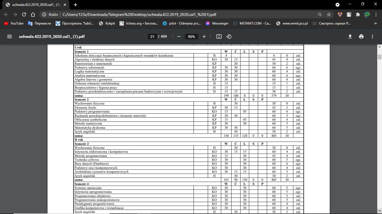382x214 pixels.
Task: Open the METANIT.COM bookmark
Action: pyautogui.click(x=252, y=23)
